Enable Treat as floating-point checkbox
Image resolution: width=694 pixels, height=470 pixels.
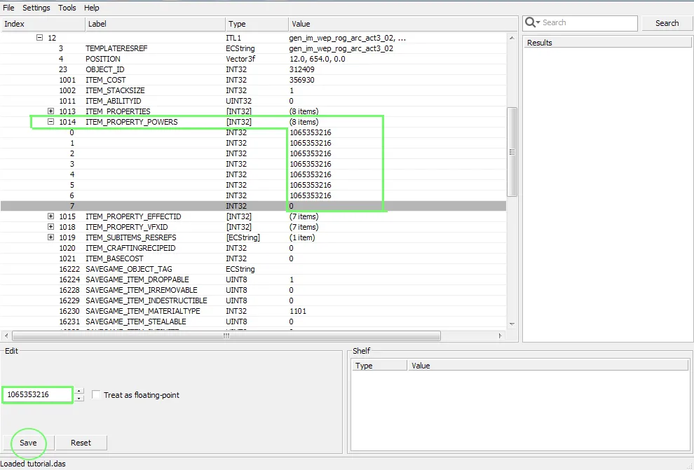coord(97,395)
